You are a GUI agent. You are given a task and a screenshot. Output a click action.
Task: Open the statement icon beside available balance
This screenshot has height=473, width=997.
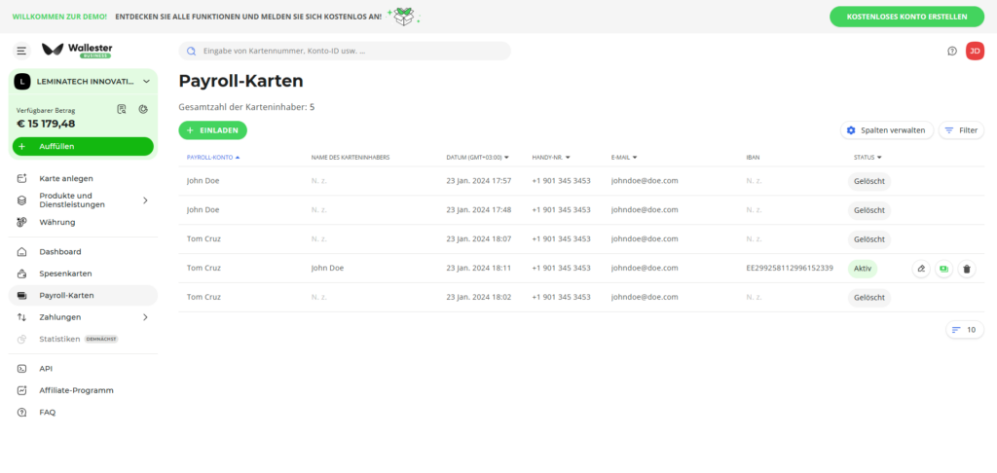[122, 109]
